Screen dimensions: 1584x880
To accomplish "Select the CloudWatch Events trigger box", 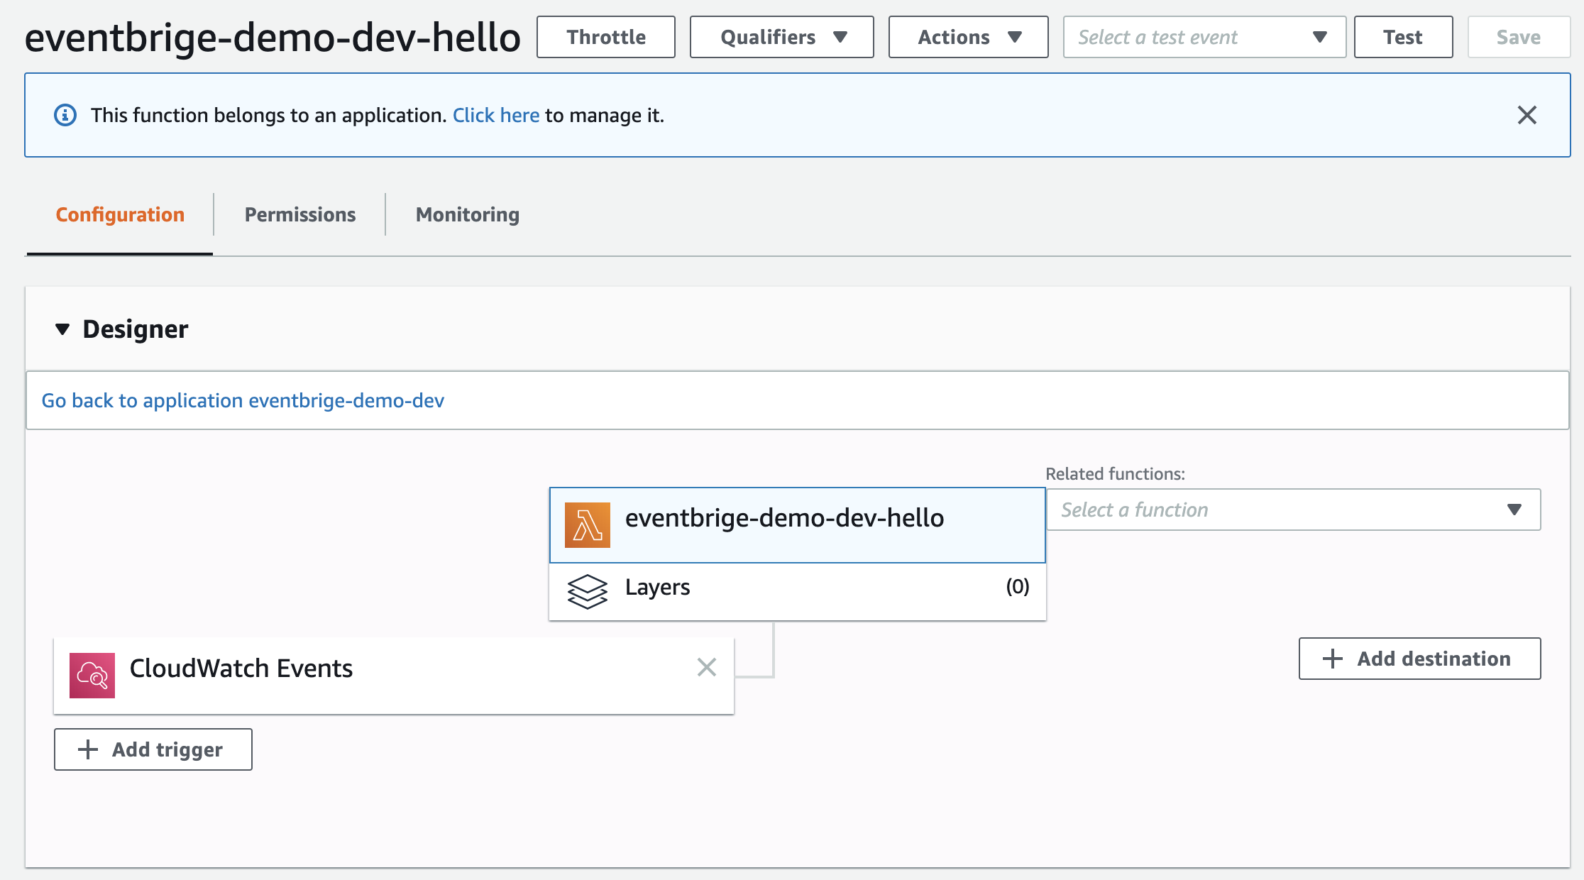I will (394, 675).
